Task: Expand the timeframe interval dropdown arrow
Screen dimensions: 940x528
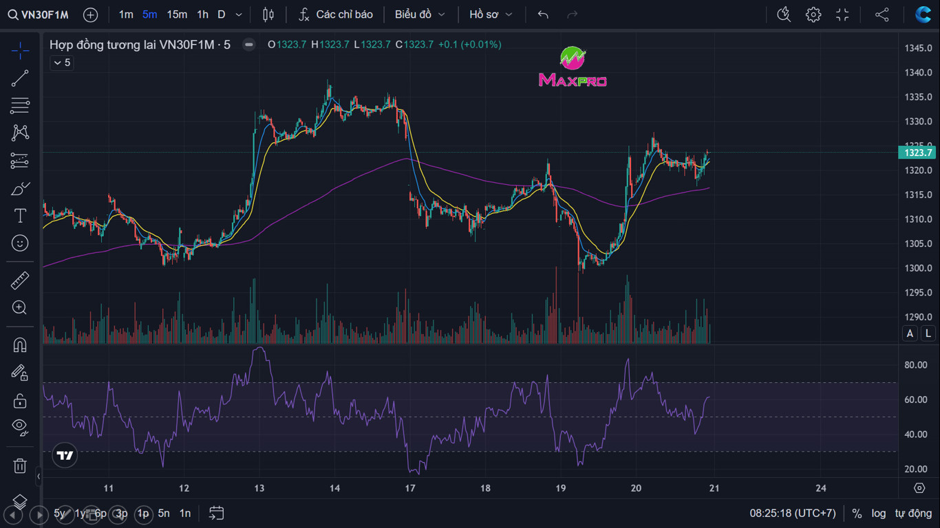Action: pyautogui.click(x=239, y=14)
